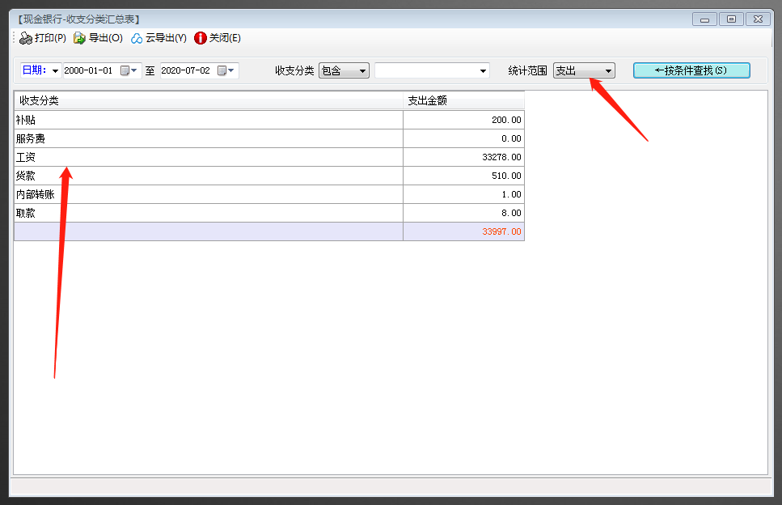This screenshot has width=782, height=505.
Task: Open the 统计范围 支出 dropdown
Action: pyautogui.click(x=584, y=71)
